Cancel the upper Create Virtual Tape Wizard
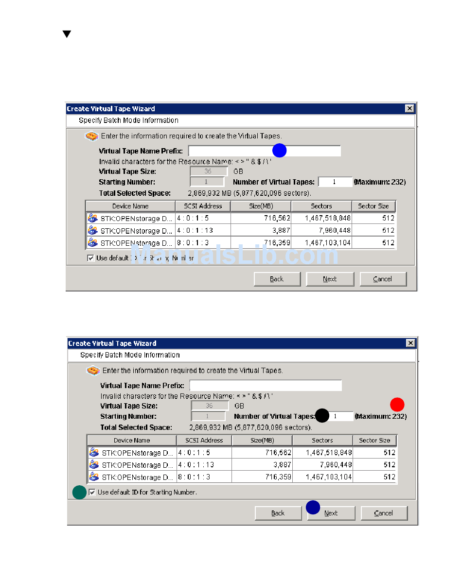Image resolution: width=462 pixels, height=562 pixels. click(x=383, y=279)
